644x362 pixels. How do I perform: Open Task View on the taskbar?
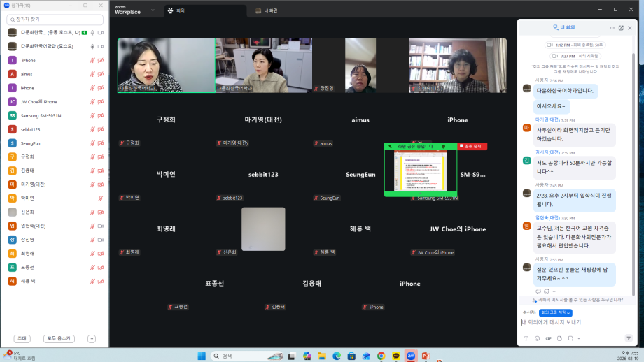point(292,356)
